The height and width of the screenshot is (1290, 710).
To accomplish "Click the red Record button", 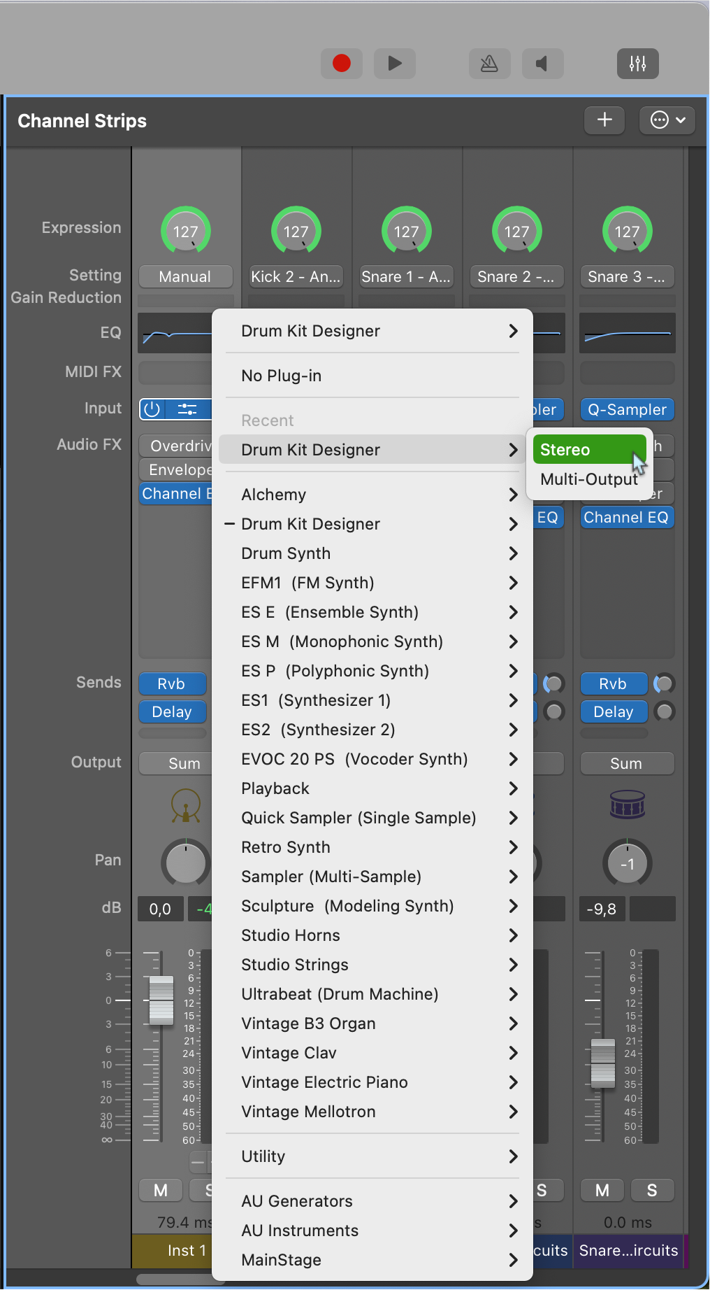I will (x=342, y=64).
